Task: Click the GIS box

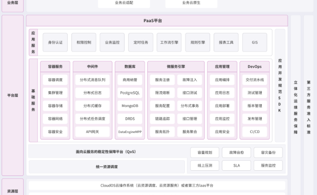Action: click(x=255, y=42)
